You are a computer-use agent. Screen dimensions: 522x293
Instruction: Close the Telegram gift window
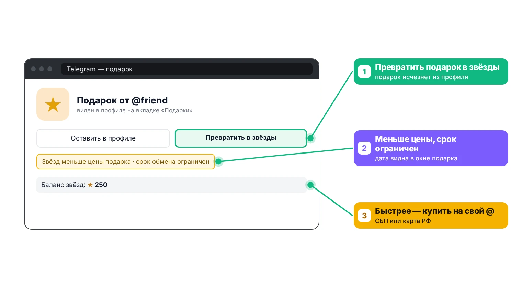33,69
